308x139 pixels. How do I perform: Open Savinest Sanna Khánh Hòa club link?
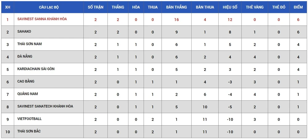42,19
